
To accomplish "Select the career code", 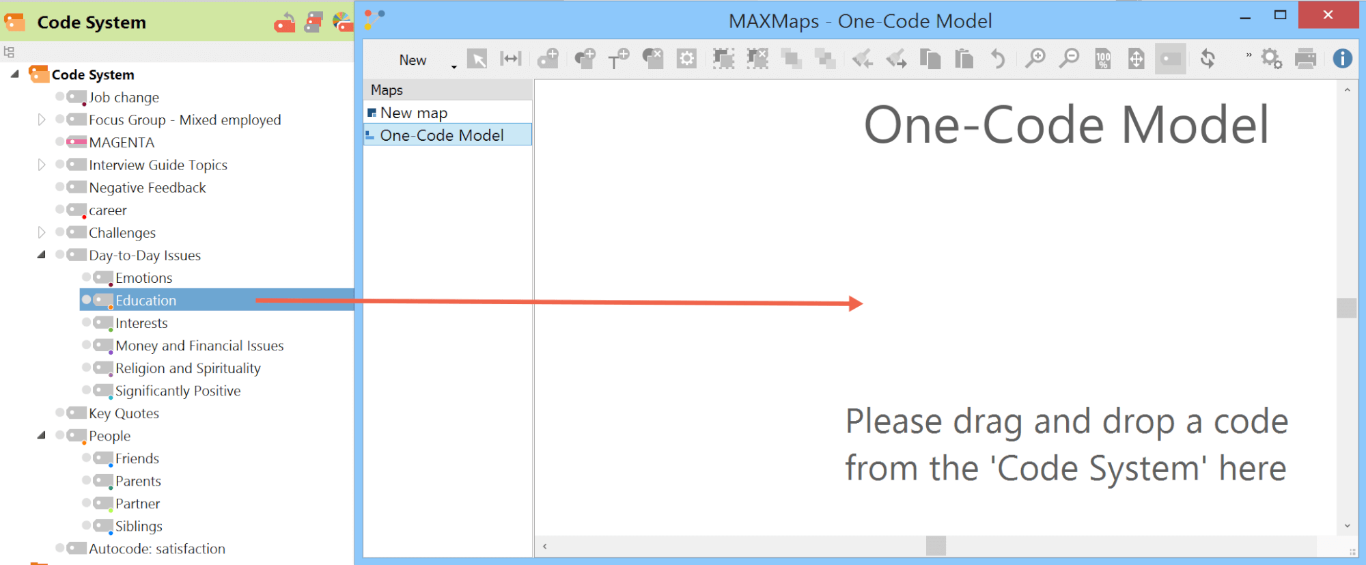I will click(108, 210).
